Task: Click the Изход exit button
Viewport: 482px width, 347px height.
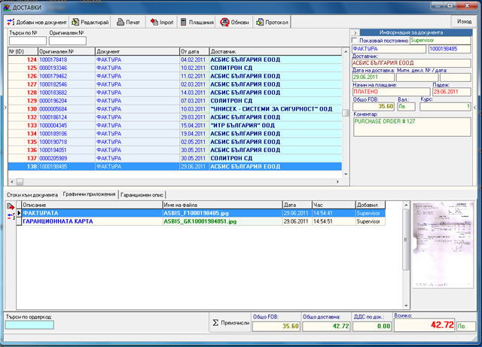Action: pyautogui.click(x=464, y=22)
